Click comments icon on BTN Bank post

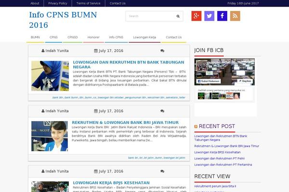[x=162, y=51]
